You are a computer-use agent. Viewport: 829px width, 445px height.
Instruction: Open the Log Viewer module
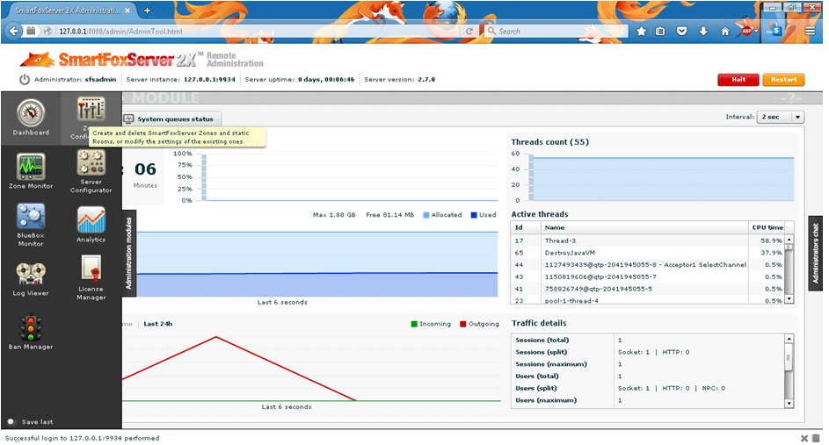click(31, 280)
